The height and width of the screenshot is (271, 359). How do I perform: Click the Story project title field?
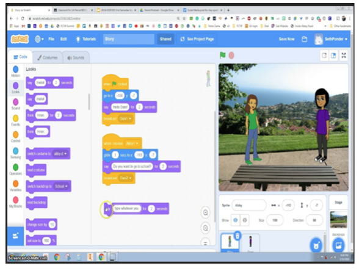[x=129, y=39]
